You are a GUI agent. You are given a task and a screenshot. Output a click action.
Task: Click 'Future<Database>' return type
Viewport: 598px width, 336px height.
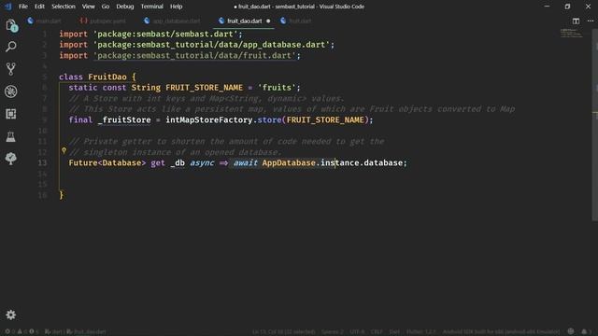pyautogui.click(x=107, y=163)
